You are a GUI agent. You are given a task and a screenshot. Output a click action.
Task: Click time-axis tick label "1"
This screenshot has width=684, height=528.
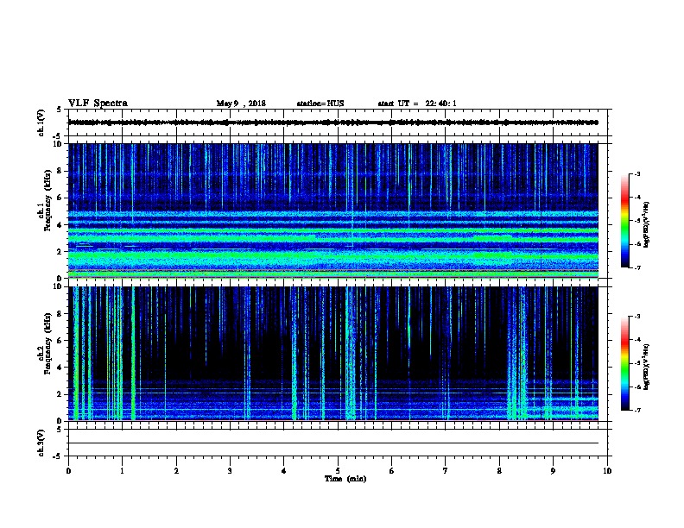click(122, 471)
